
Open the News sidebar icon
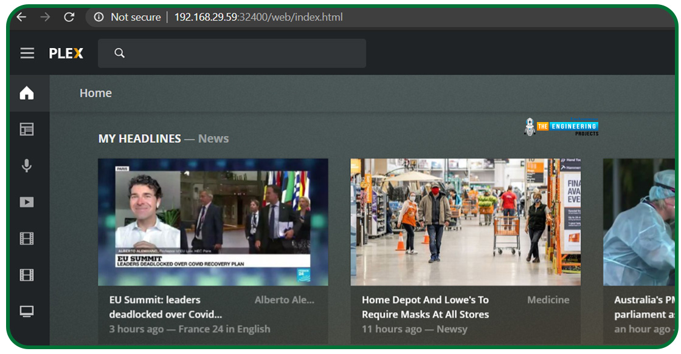point(27,129)
